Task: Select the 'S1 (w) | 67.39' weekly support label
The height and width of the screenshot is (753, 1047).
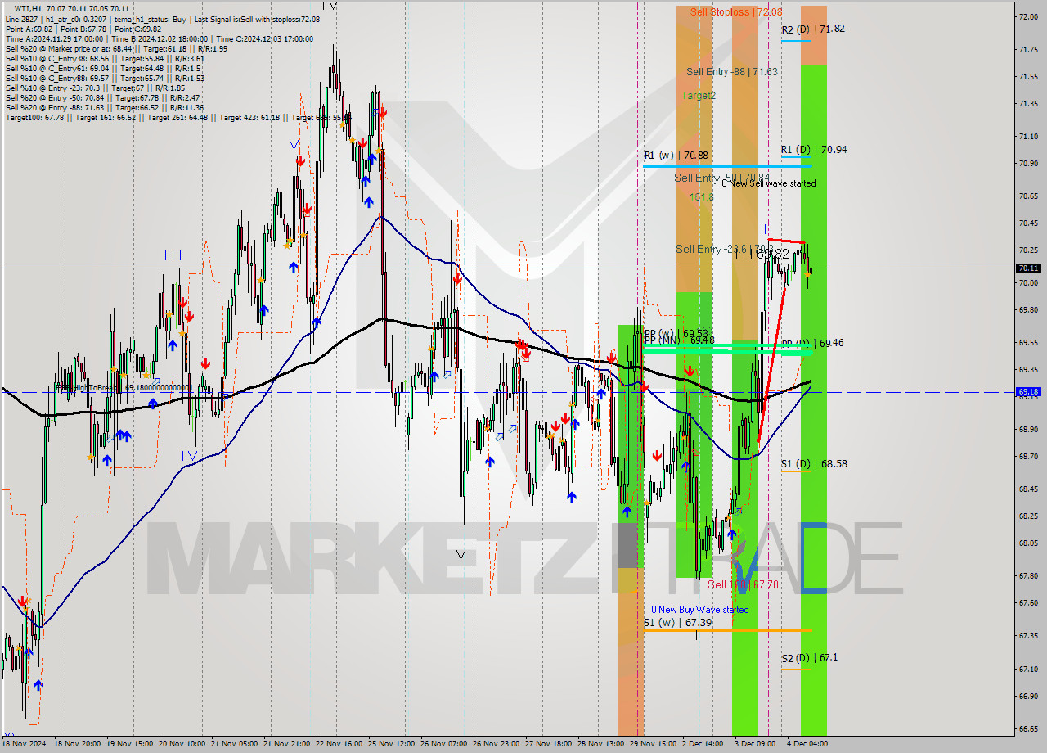Action: (x=676, y=623)
